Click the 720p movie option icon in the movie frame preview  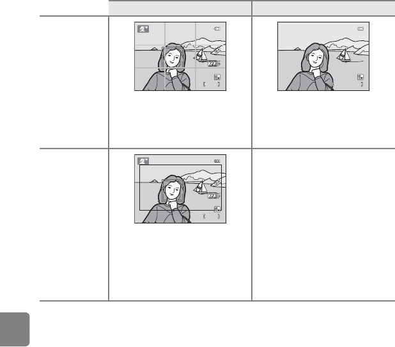pyautogui.click(x=214, y=196)
